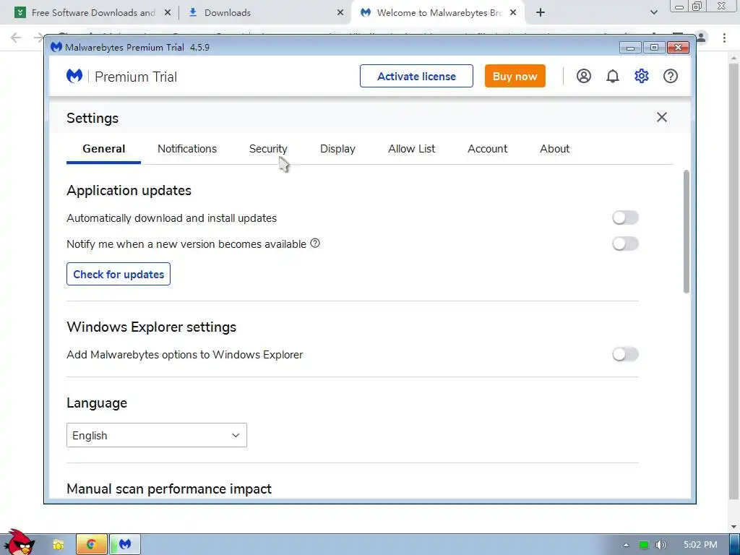Toggle automatic download and install updates

(625, 218)
